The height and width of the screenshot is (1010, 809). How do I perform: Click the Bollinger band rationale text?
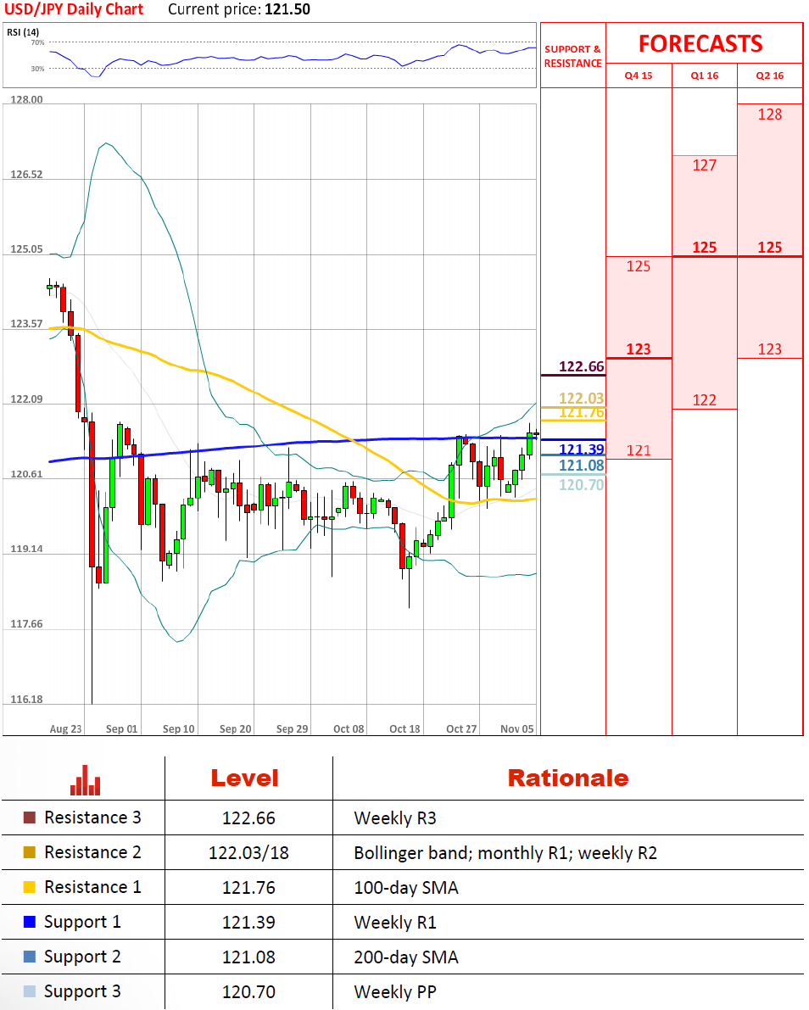(x=505, y=853)
